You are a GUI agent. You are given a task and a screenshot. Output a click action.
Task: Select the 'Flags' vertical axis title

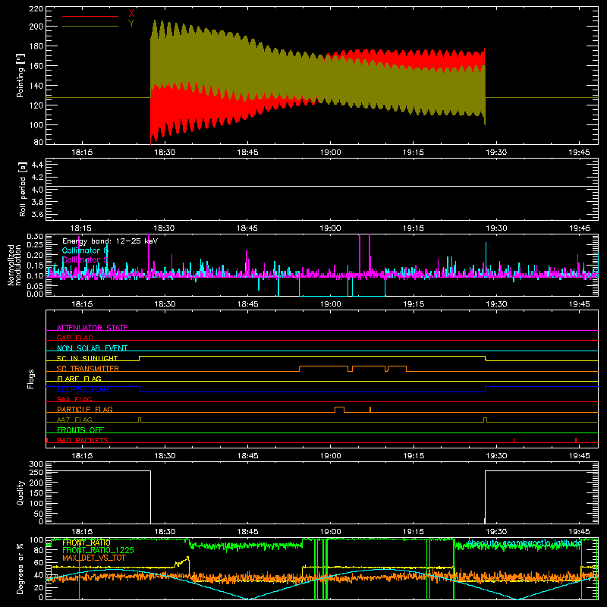point(31,379)
